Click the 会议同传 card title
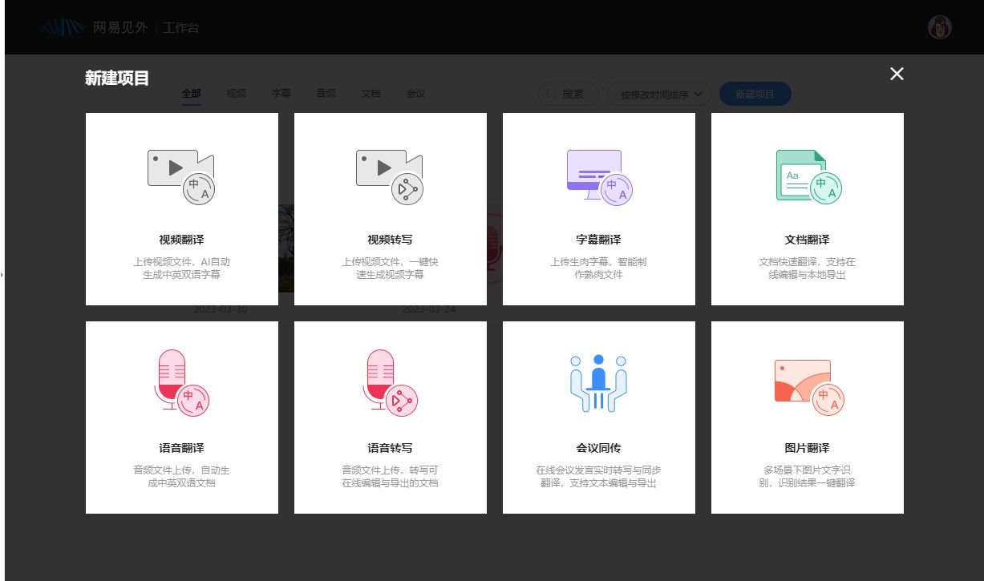 pos(599,448)
